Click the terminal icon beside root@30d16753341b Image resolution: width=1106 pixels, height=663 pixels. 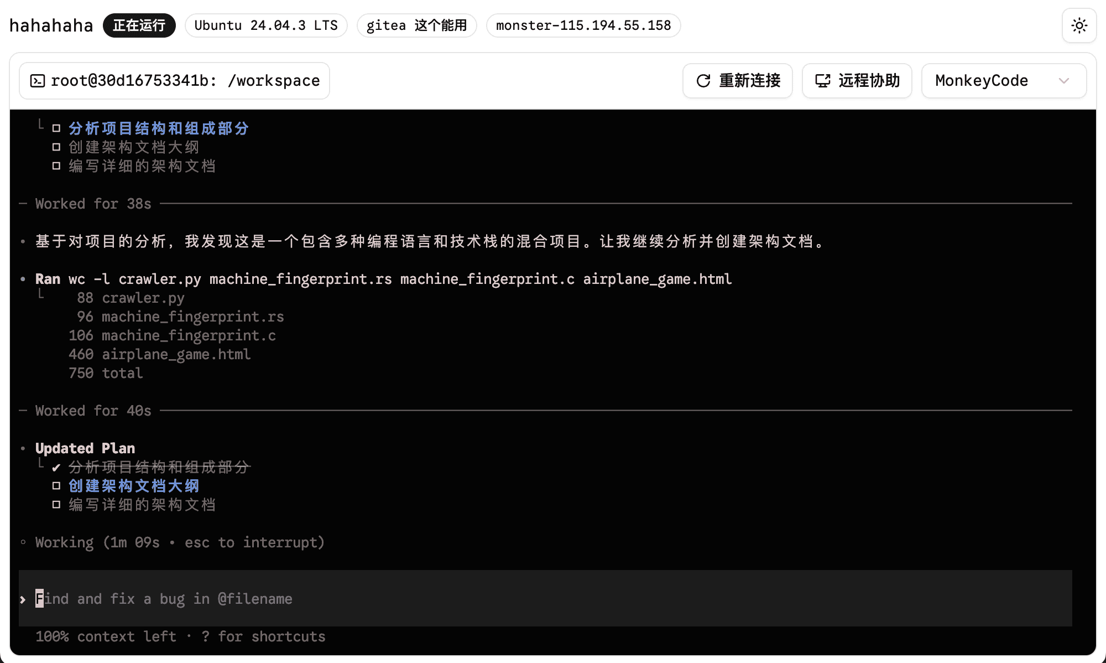point(38,80)
